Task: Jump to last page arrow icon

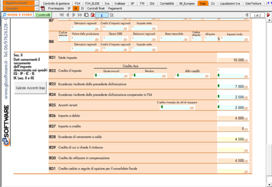Action: 79,15
